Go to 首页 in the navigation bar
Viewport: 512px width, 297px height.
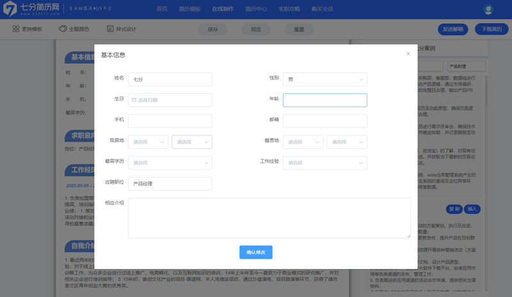click(x=162, y=9)
